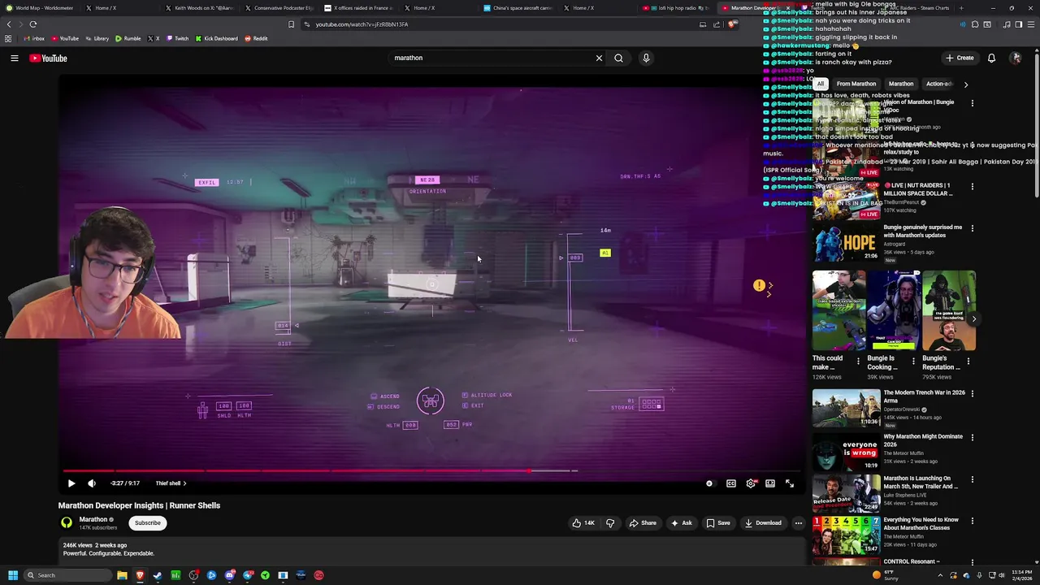Open the browser extensions puzzle icon
This screenshot has height=585, width=1040.
point(975,24)
